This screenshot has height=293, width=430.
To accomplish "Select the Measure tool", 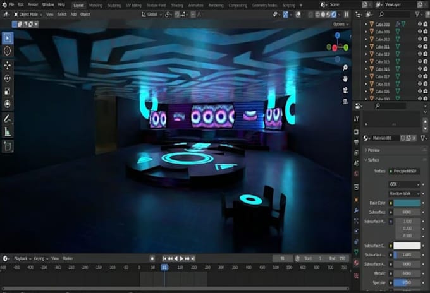I will (8, 131).
